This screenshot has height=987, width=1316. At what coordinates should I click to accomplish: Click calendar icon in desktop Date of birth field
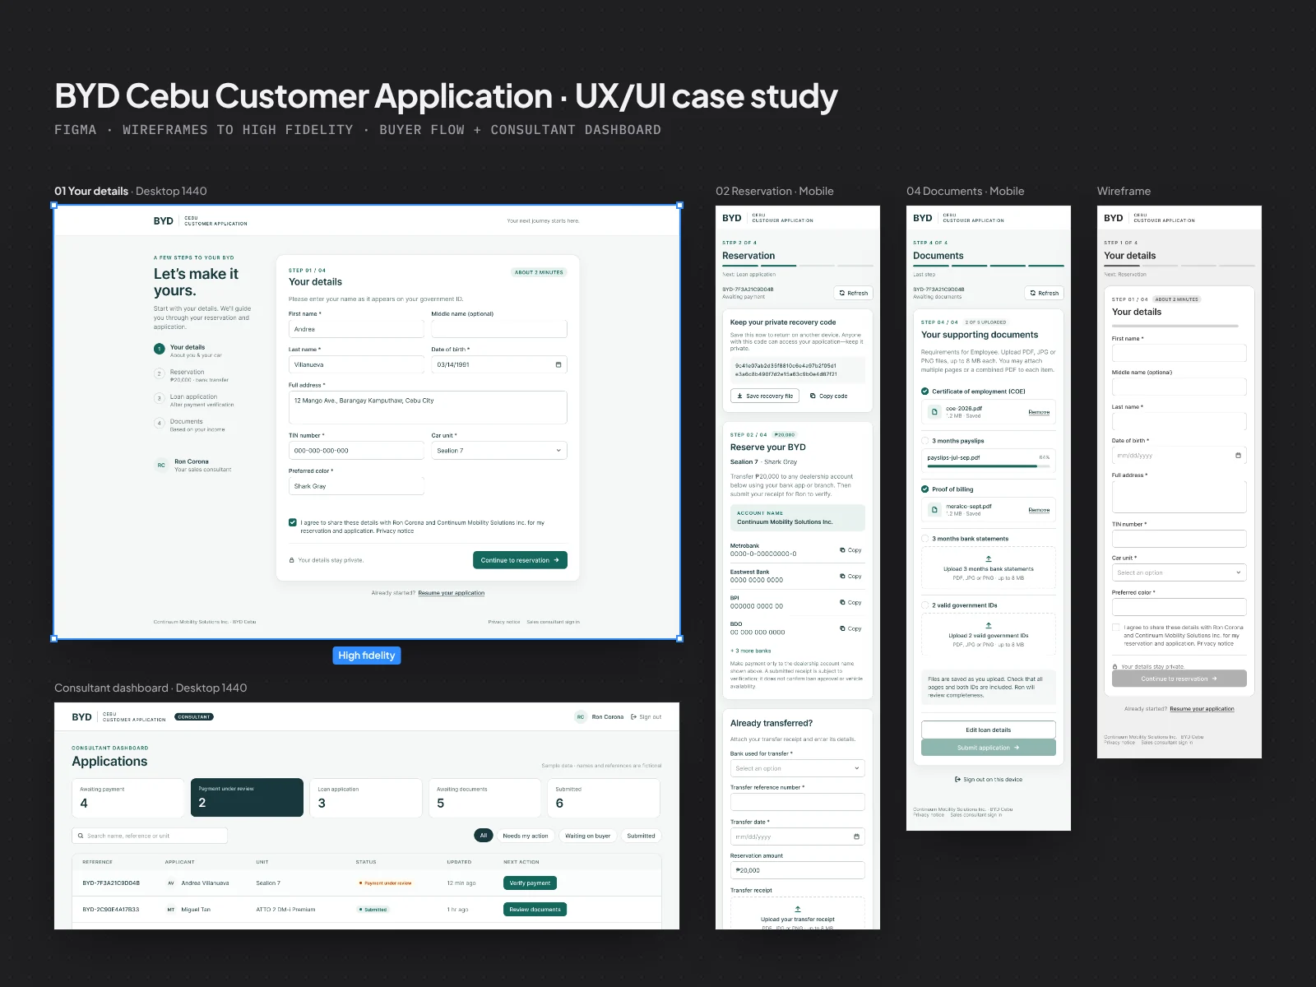[x=558, y=364]
